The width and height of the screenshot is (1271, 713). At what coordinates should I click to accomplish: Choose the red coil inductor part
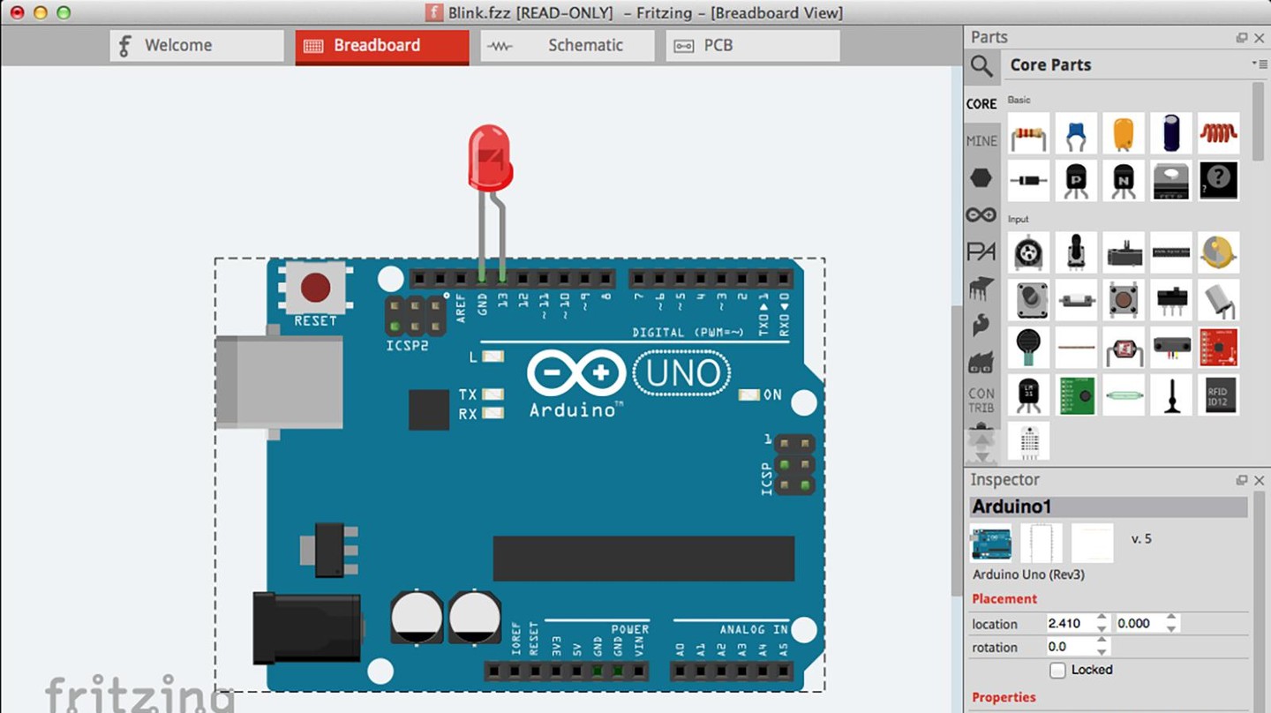point(1218,133)
